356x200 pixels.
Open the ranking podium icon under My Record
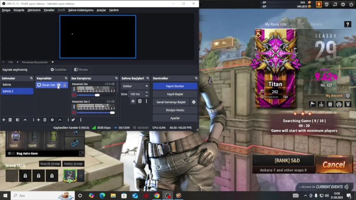click(321, 104)
